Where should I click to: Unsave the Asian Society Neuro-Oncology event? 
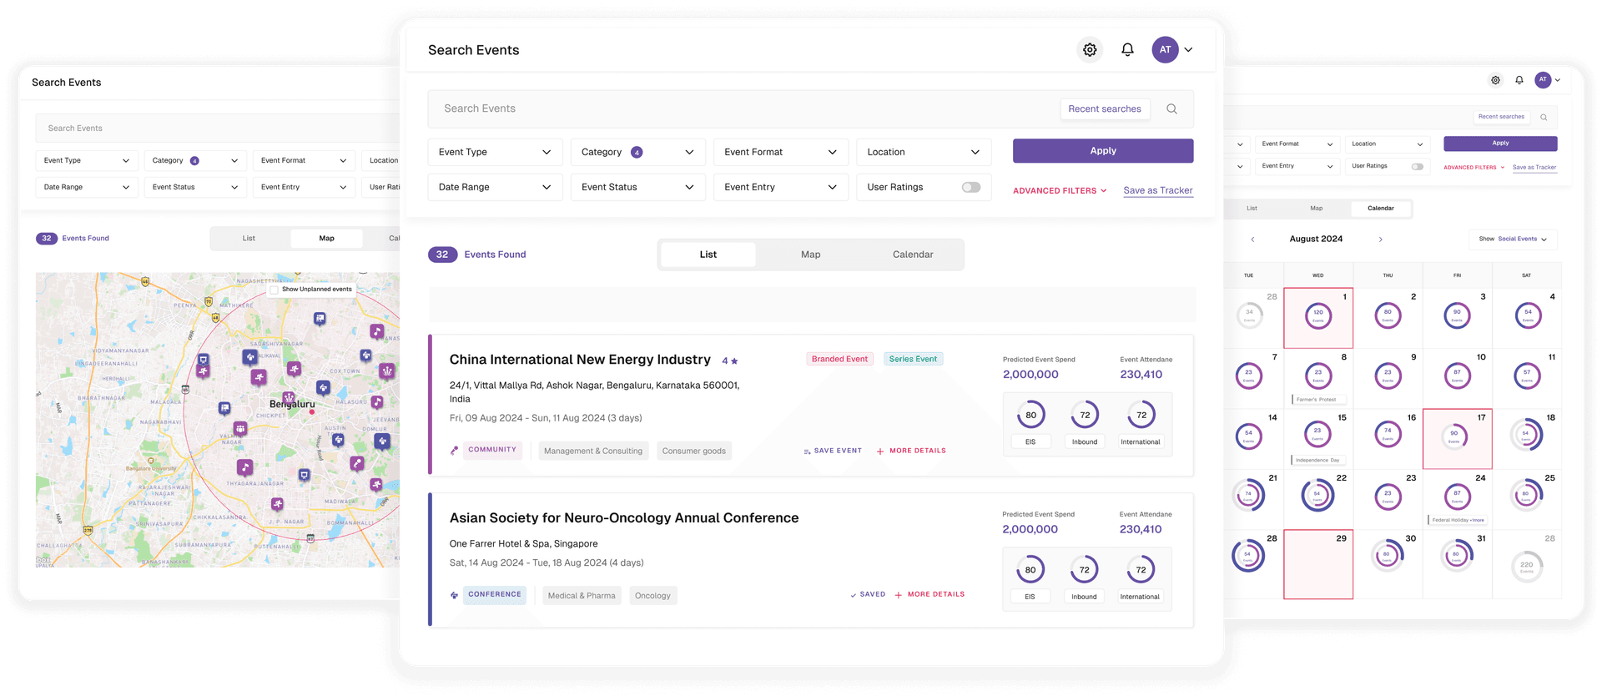(868, 595)
